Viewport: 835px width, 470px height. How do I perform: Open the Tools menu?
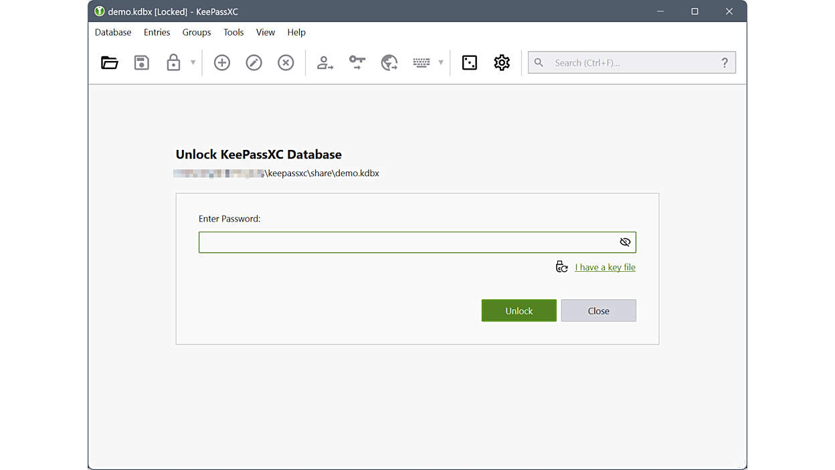pos(234,32)
